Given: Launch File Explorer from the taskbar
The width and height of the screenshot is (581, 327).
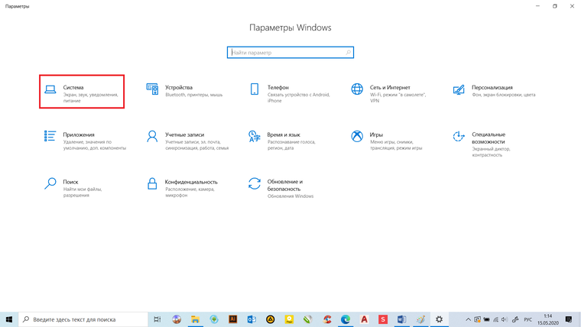Looking at the screenshot, I should [x=195, y=319].
